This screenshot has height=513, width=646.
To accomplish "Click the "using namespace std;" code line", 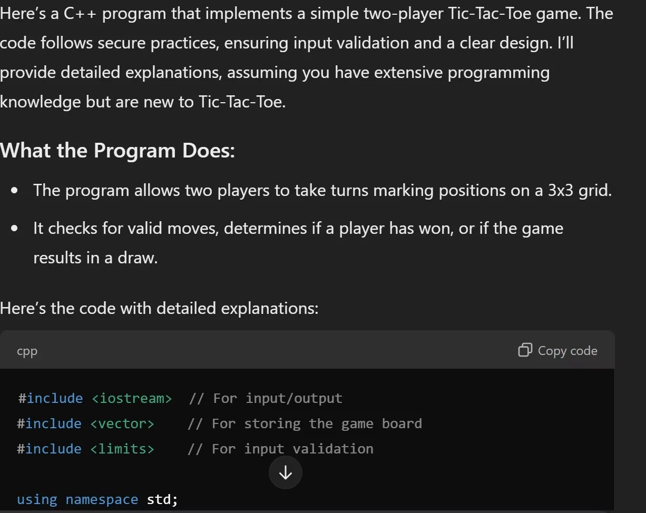I will click(97, 499).
